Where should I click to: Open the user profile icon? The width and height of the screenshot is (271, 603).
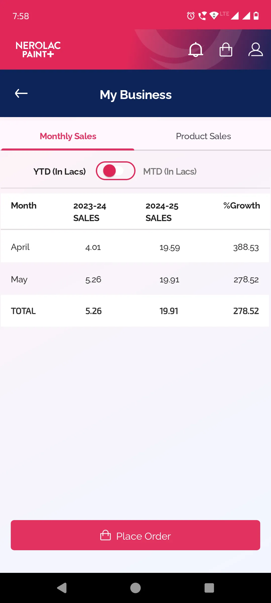click(x=255, y=49)
